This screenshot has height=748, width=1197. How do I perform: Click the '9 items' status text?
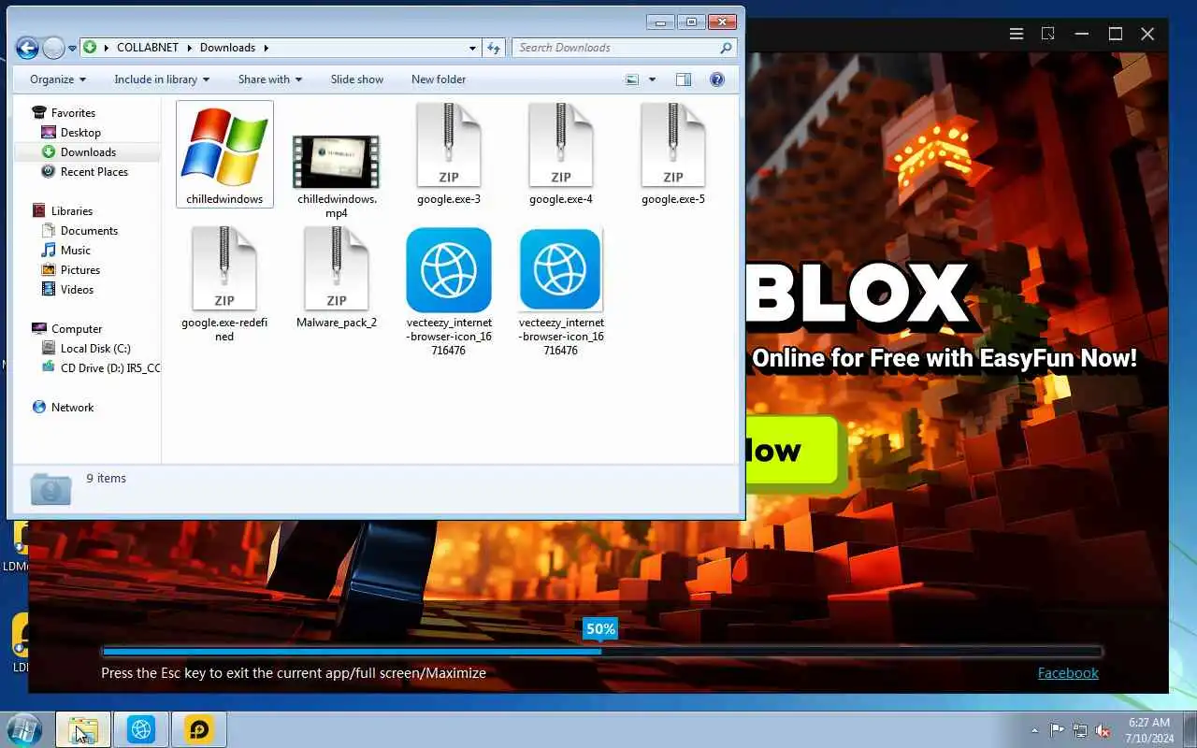[x=106, y=479]
